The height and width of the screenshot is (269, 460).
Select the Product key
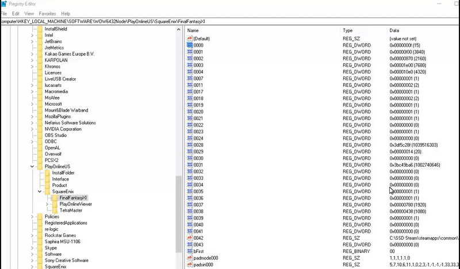(60, 186)
